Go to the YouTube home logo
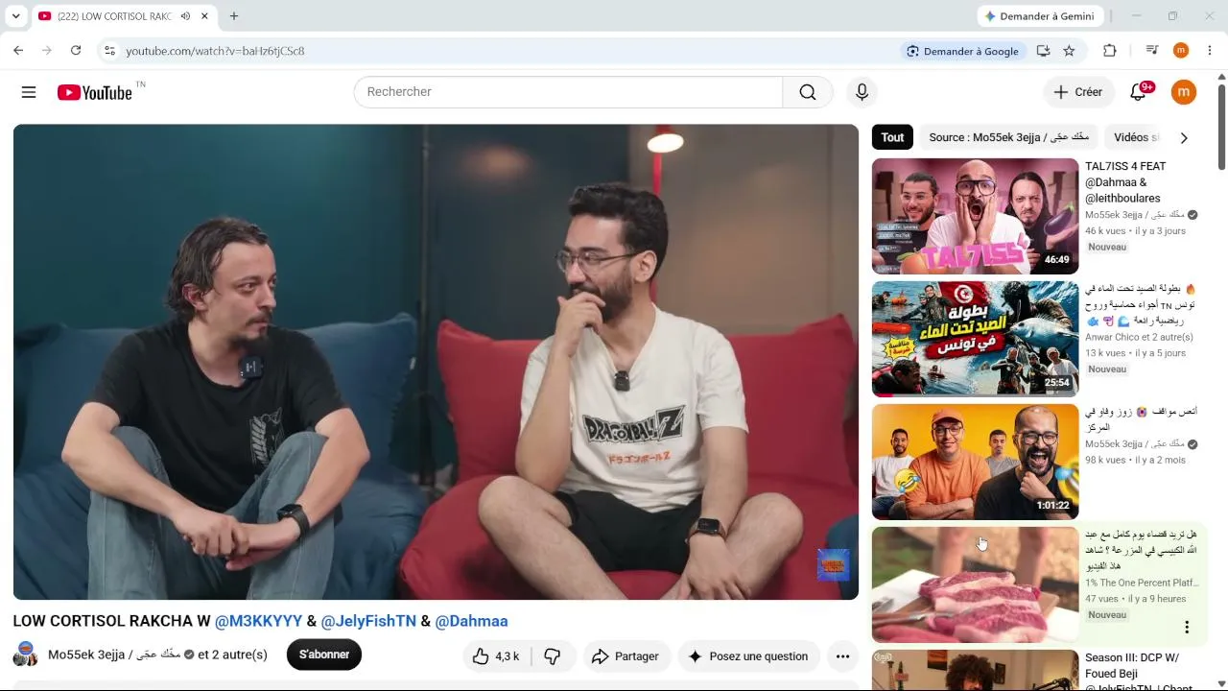The width and height of the screenshot is (1228, 691). click(94, 92)
